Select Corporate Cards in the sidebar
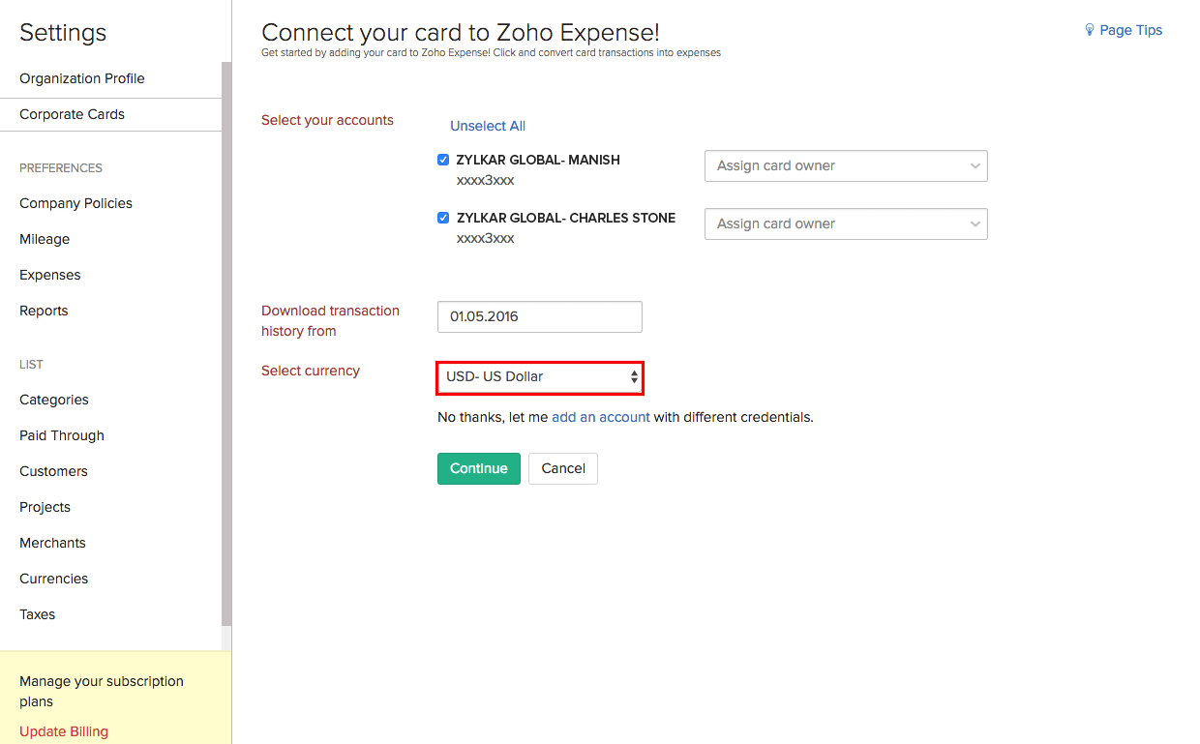1200x744 pixels. (x=73, y=114)
